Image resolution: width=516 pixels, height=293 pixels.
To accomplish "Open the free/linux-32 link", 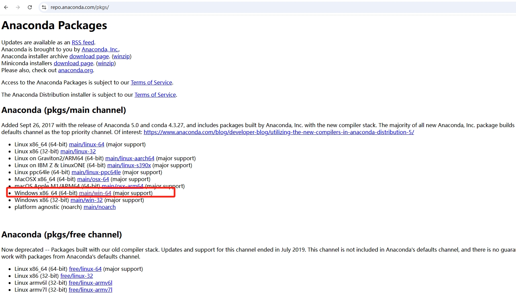I will (77, 276).
